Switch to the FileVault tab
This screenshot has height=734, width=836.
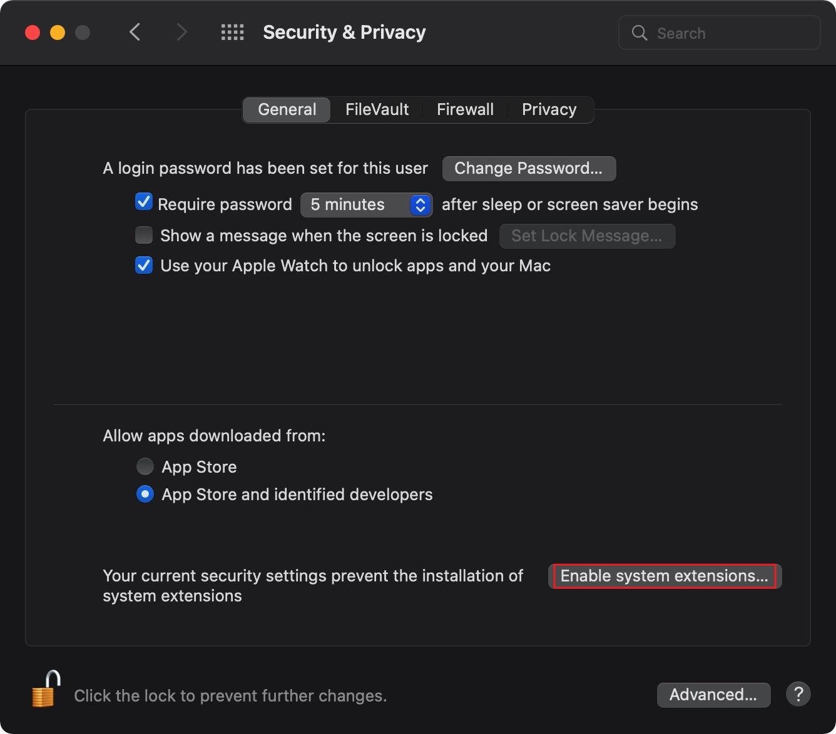click(377, 109)
